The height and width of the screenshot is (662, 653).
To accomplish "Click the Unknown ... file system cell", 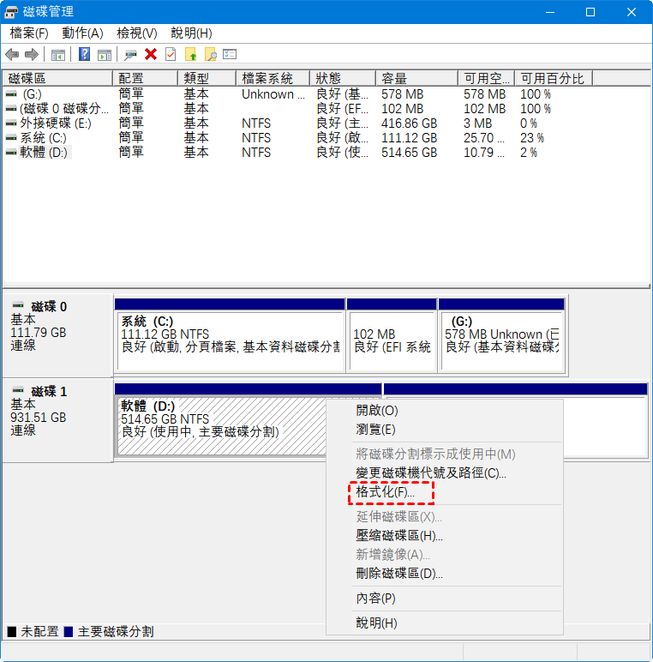I will 273,93.
